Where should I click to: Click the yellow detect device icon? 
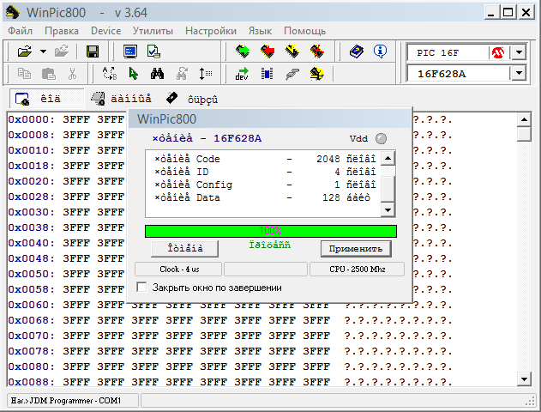316,74
